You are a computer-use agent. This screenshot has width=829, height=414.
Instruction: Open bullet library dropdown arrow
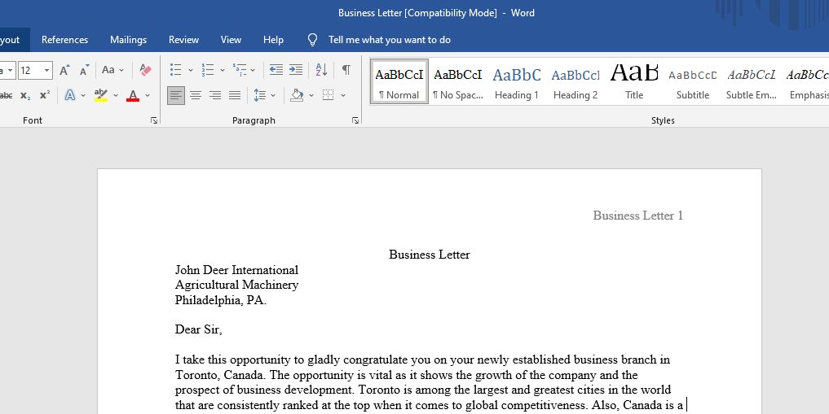click(x=190, y=70)
